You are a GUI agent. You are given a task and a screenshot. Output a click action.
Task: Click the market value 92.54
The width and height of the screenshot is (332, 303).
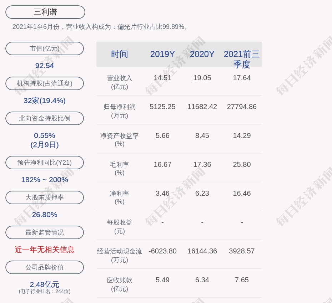45,66
